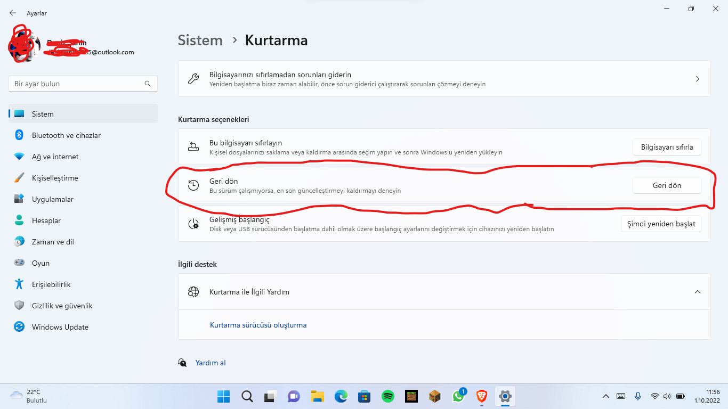The height and width of the screenshot is (409, 728).
Task: Open Zaman ve dil settings
Action: [83, 242]
